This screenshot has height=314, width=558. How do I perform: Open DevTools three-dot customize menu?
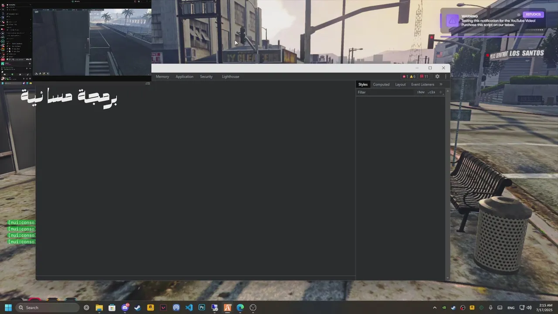tap(446, 77)
